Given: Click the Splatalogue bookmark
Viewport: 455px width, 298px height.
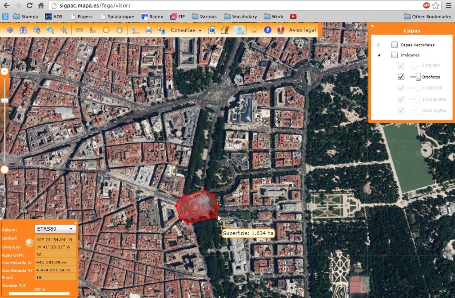Looking at the screenshot, I should [x=117, y=16].
